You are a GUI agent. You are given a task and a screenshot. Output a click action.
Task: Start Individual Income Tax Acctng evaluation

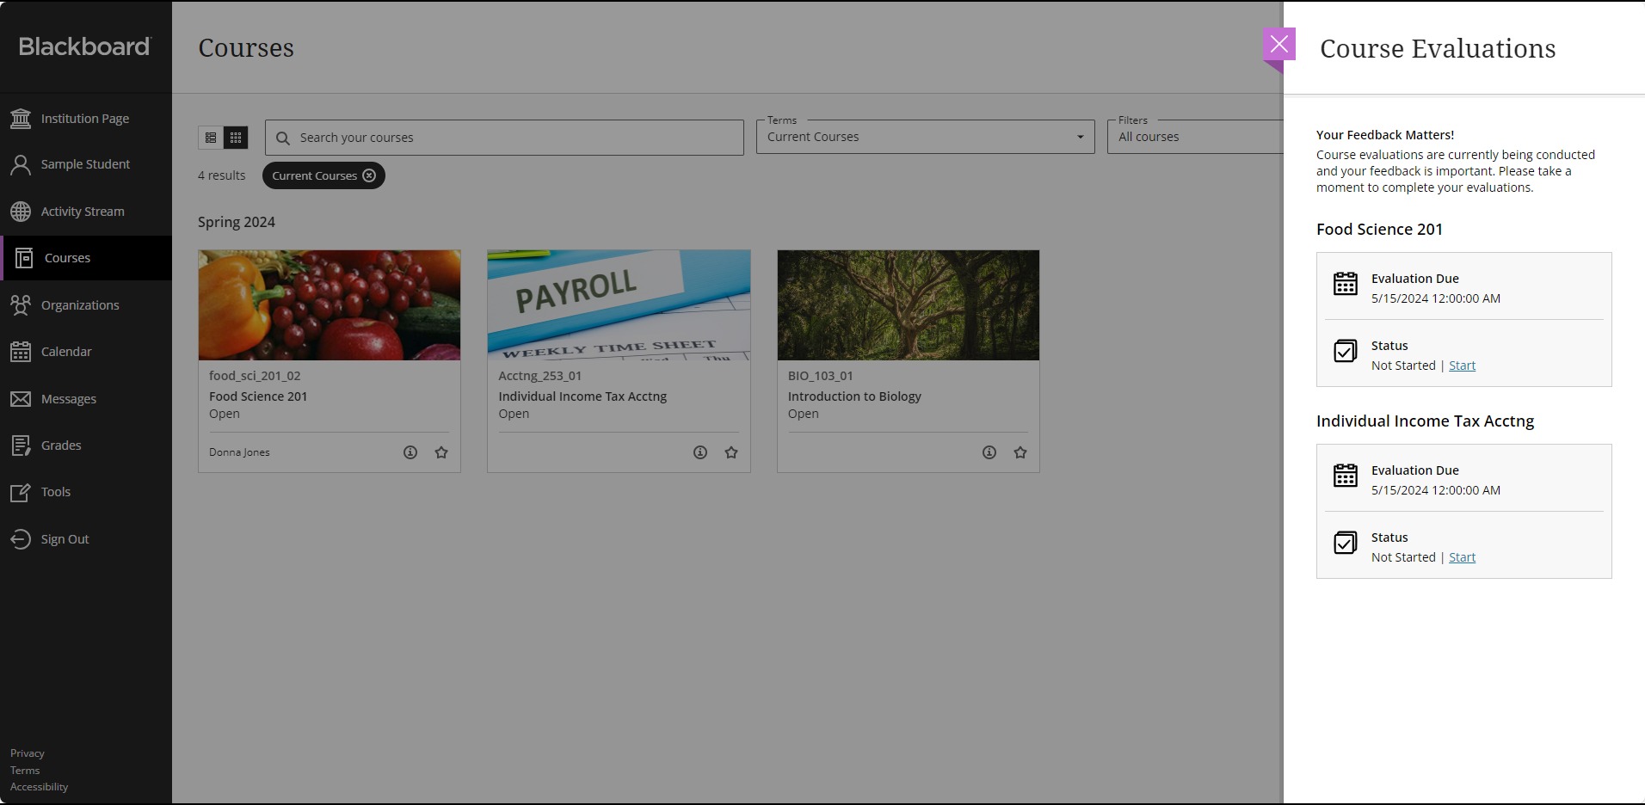click(1462, 557)
